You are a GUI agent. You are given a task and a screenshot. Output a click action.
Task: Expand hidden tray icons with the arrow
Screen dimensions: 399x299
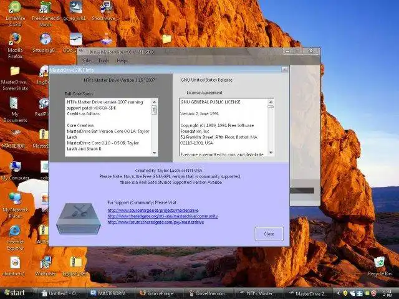[x=339, y=293]
